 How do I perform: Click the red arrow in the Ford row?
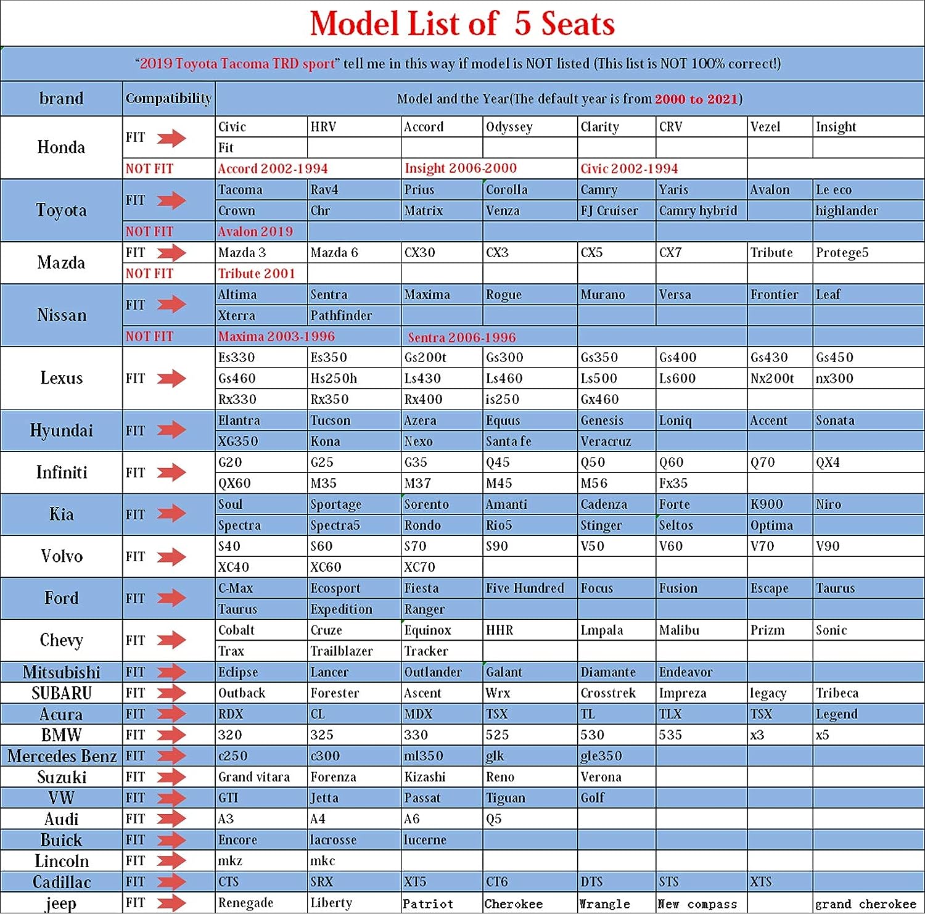[x=171, y=598]
